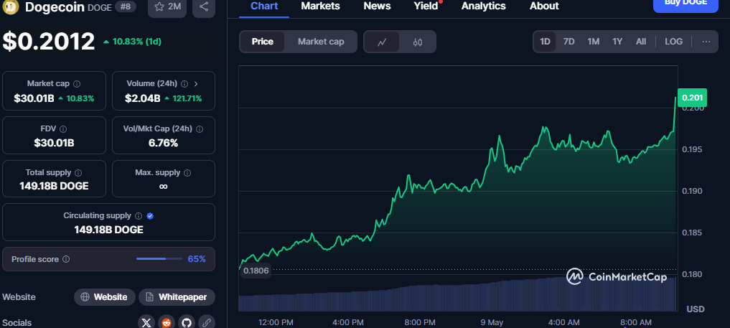Select the 1D time range

click(545, 42)
